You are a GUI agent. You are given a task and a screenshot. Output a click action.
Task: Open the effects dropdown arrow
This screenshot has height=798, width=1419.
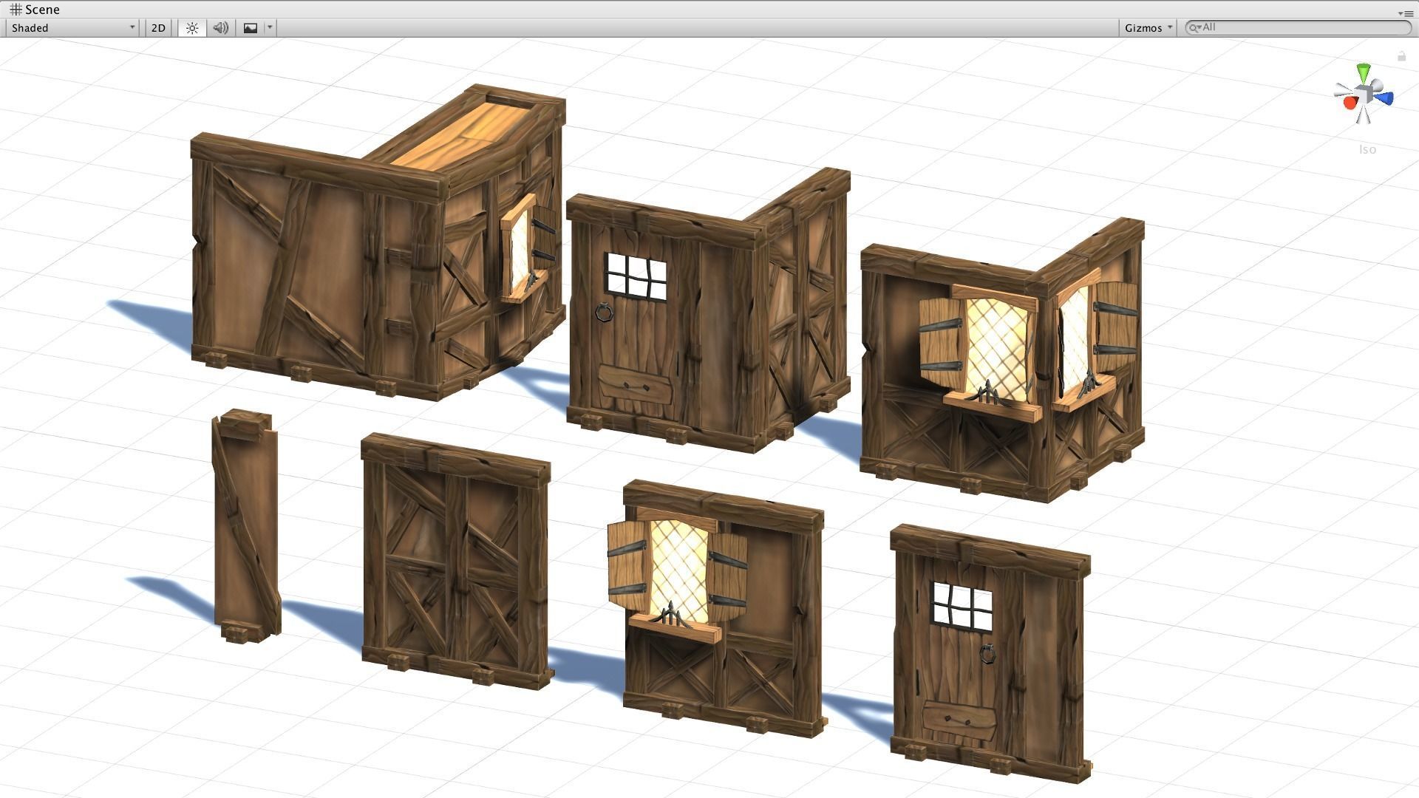(x=270, y=28)
